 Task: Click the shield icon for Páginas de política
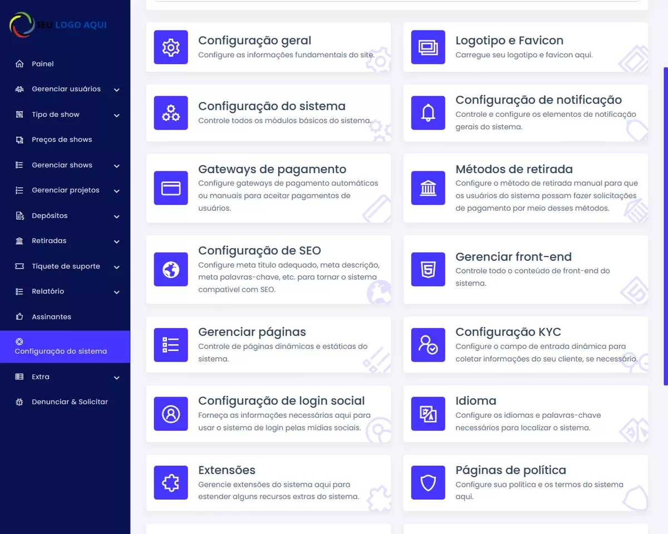click(x=428, y=483)
